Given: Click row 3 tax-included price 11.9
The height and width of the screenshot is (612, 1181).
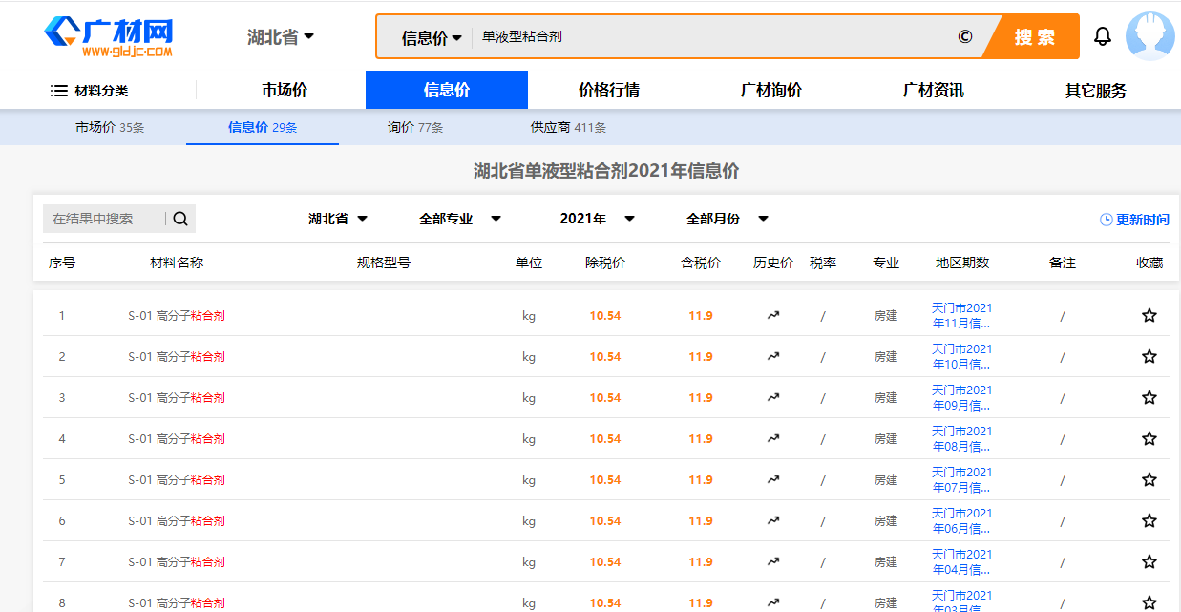Looking at the screenshot, I should coord(701,398).
